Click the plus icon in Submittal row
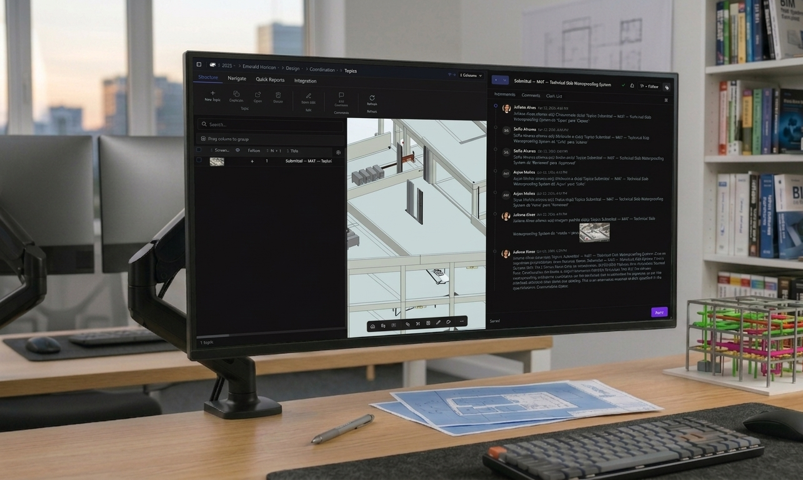 (252, 161)
